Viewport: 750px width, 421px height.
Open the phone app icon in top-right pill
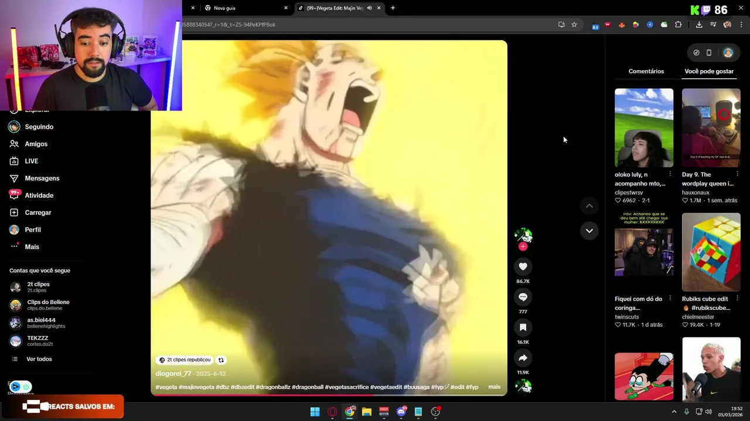pos(709,53)
